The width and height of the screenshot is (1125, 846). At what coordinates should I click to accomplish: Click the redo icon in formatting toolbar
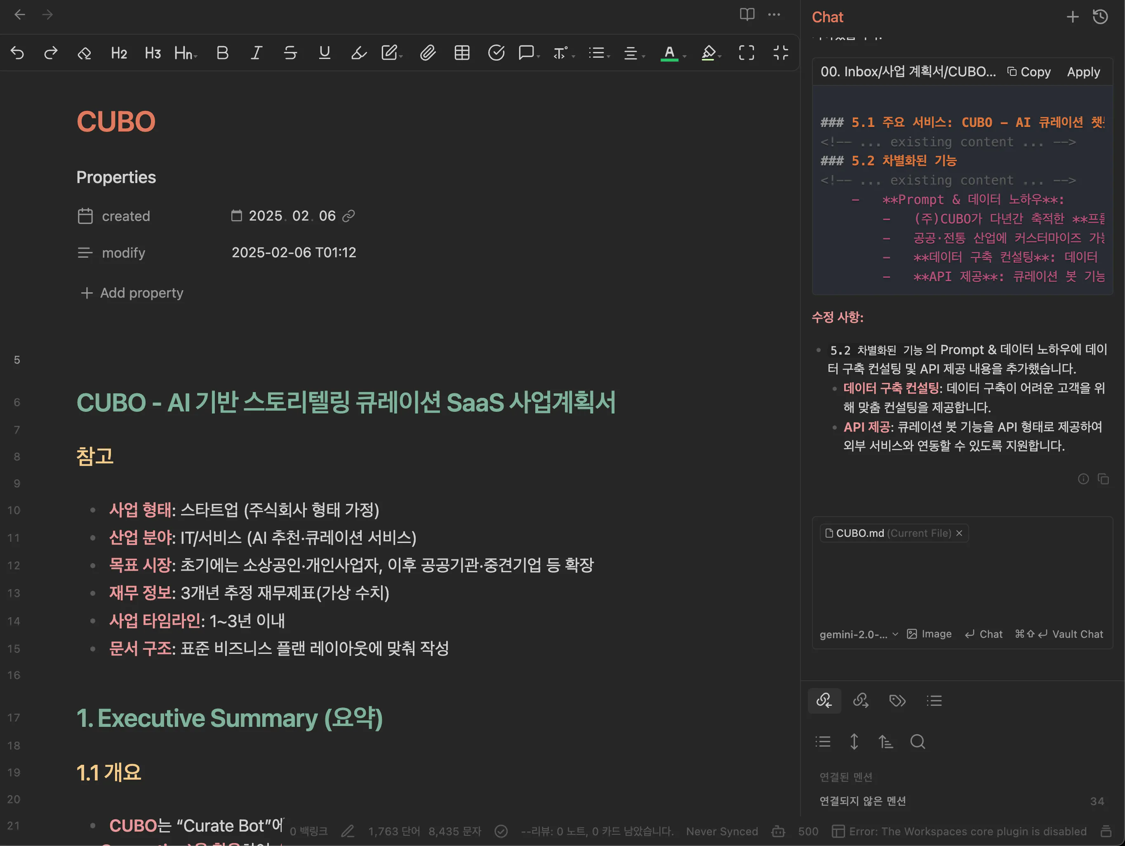pos(51,53)
